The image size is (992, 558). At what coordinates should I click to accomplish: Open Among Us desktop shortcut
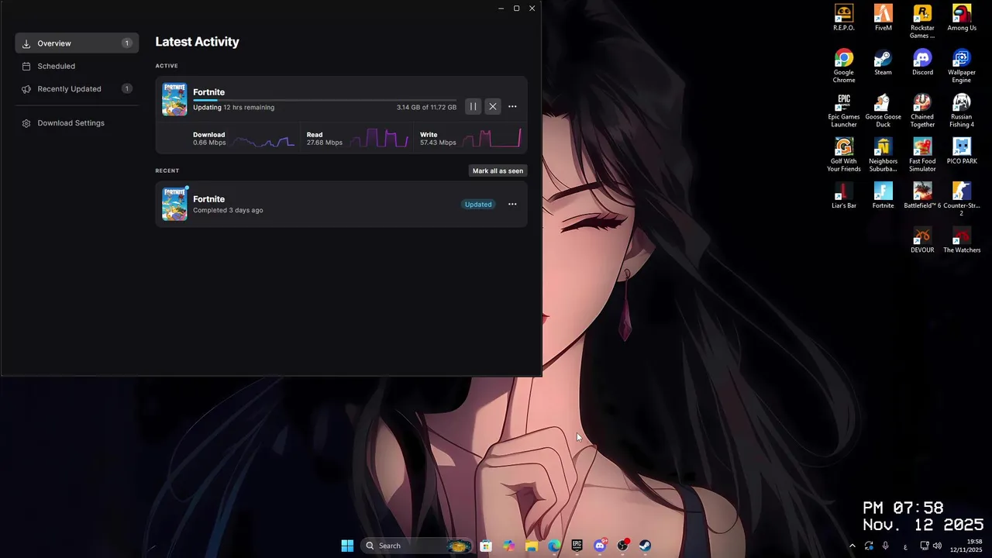[x=962, y=18]
